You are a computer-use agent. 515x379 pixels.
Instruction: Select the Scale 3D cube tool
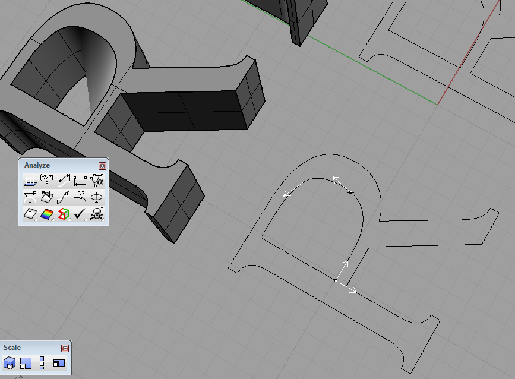tap(10, 363)
